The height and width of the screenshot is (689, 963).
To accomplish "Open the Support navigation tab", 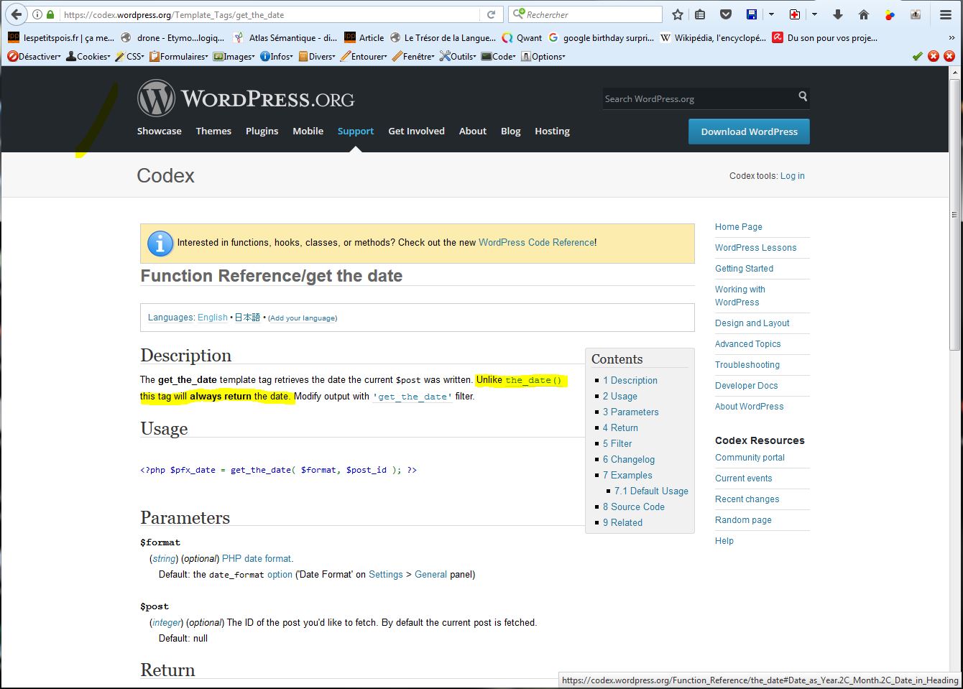I will coord(356,131).
